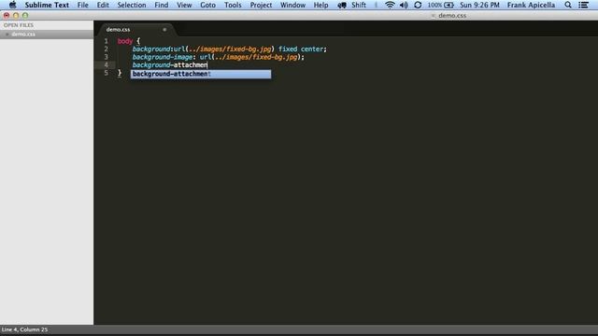The width and height of the screenshot is (598, 336).
Task: Click the background-image property on line 3
Action: [163, 57]
